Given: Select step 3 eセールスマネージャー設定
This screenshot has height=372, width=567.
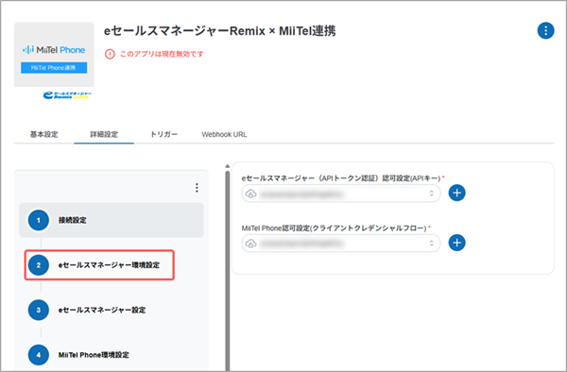Looking at the screenshot, I should point(112,310).
